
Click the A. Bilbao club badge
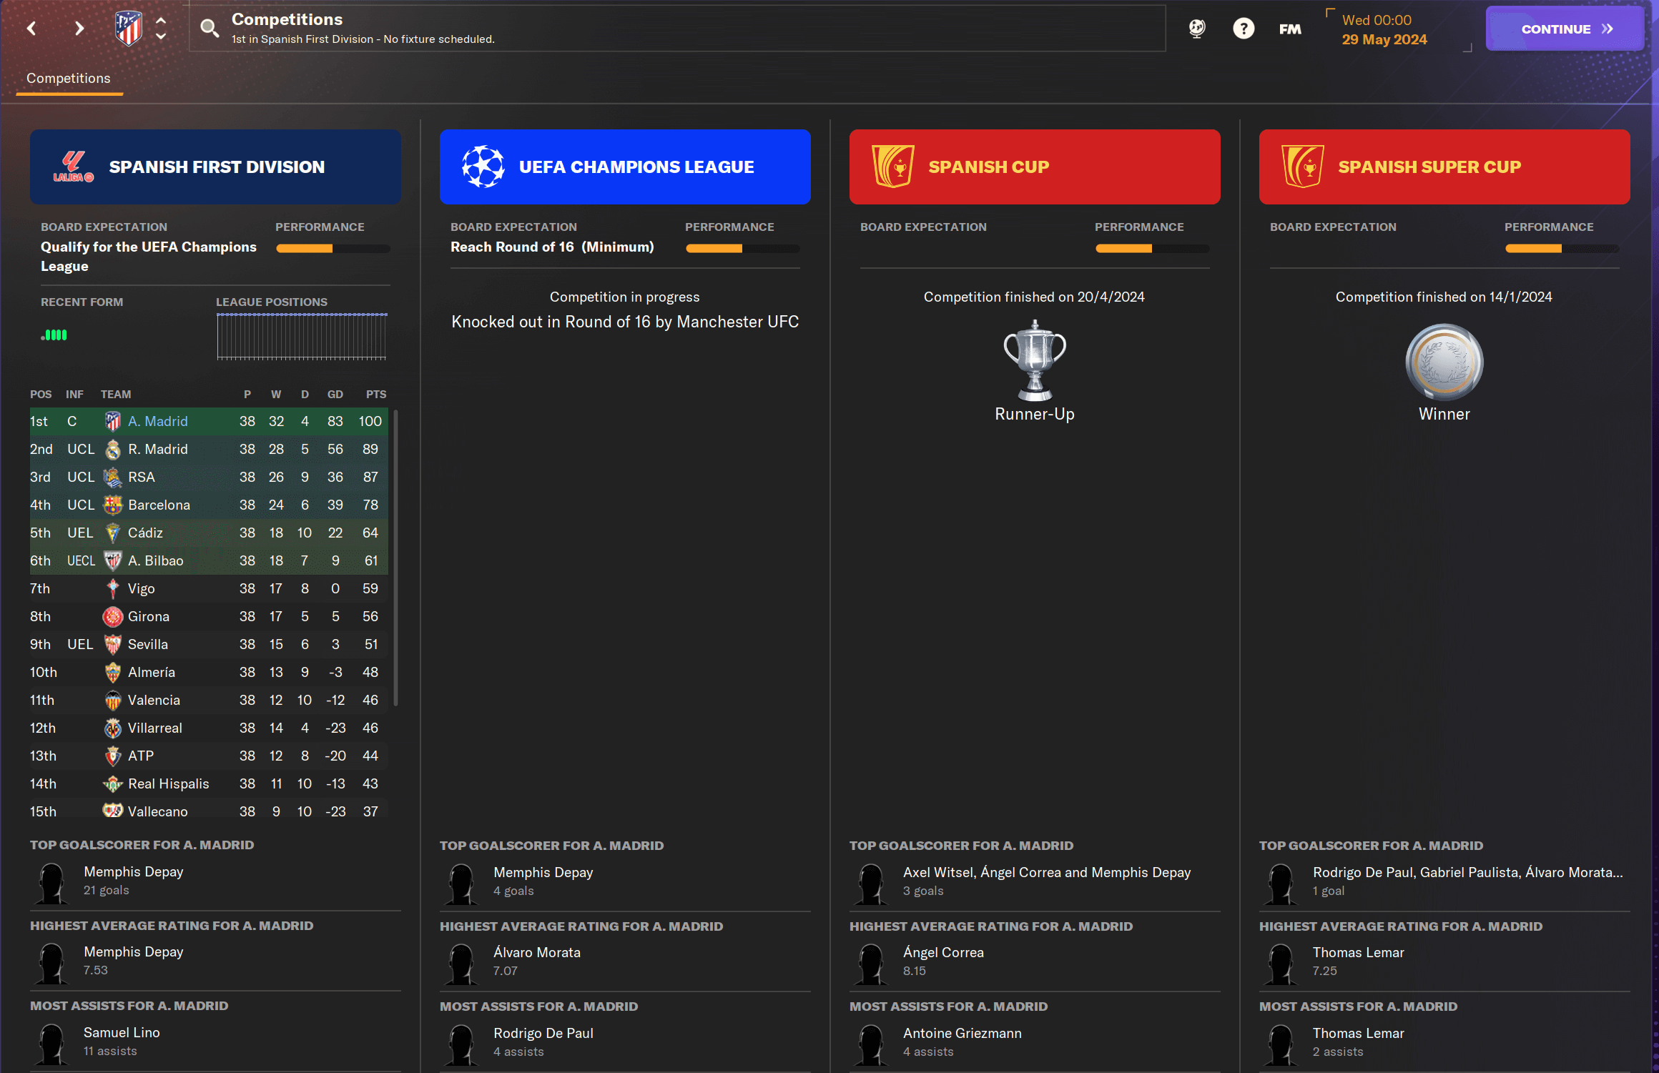[113, 560]
